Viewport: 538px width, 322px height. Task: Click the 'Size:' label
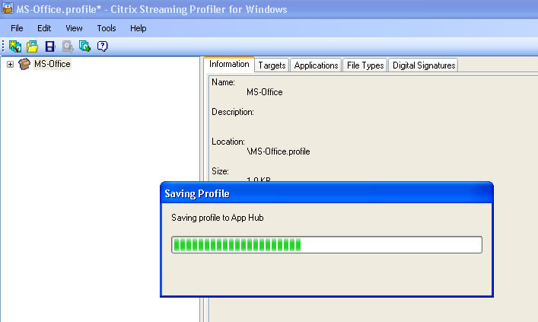pos(220,171)
